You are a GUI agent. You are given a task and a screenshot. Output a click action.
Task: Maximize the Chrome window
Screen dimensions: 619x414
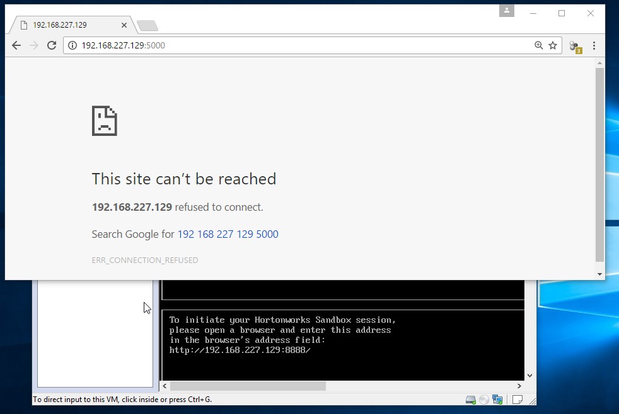tap(562, 13)
